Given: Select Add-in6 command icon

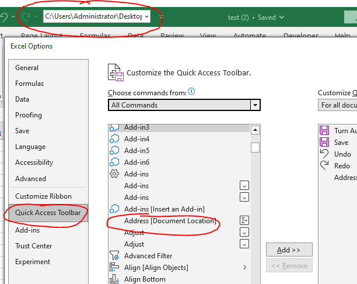Looking at the screenshot, I should [x=114, y=162].
